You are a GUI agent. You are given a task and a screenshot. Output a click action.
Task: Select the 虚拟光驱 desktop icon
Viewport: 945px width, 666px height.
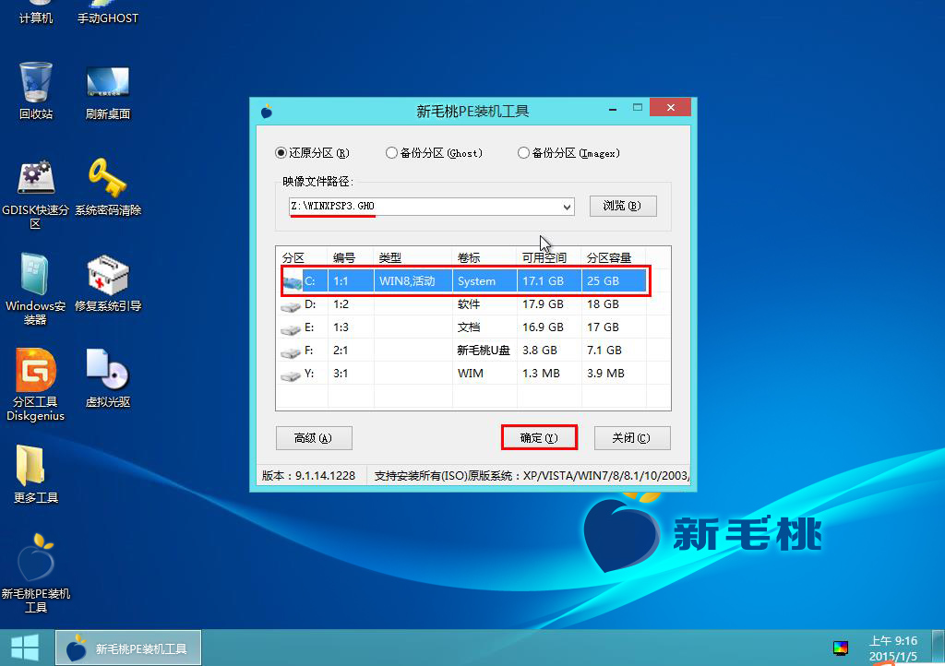(107, 378)
